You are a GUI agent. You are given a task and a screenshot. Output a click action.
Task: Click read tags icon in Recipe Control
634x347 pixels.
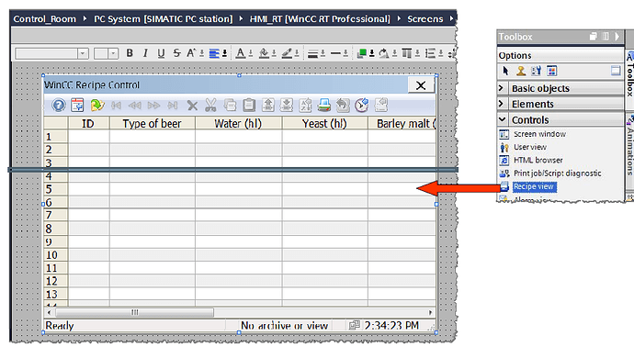pyautogui.click(x=267, y=106)
